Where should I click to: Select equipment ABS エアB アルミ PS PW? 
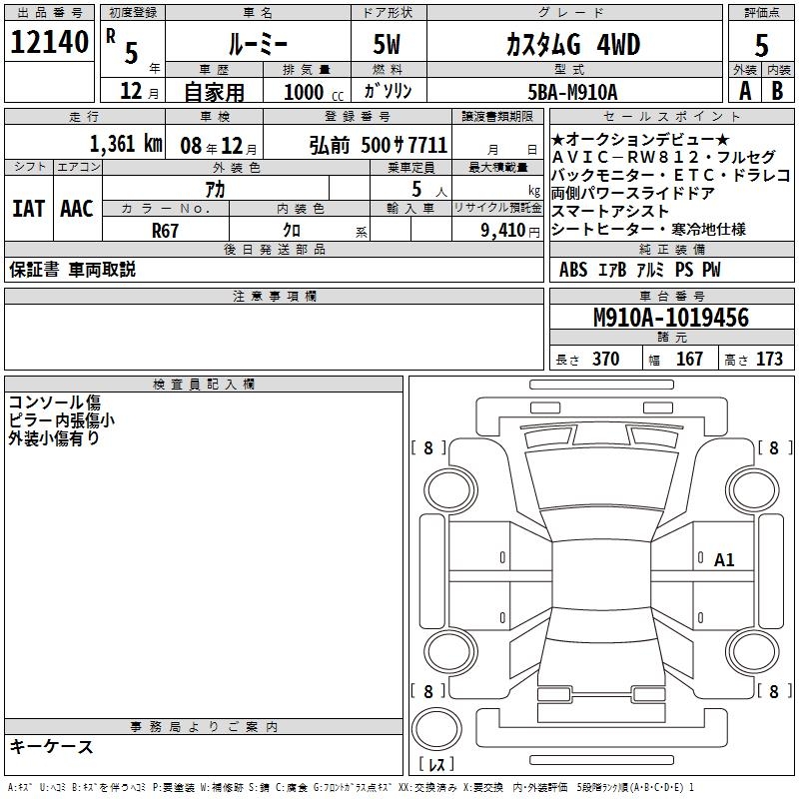[640, 270]
